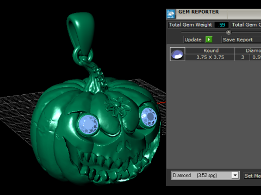
Task: Click the Total Gem Weight value field
Action: pos(221,25)
